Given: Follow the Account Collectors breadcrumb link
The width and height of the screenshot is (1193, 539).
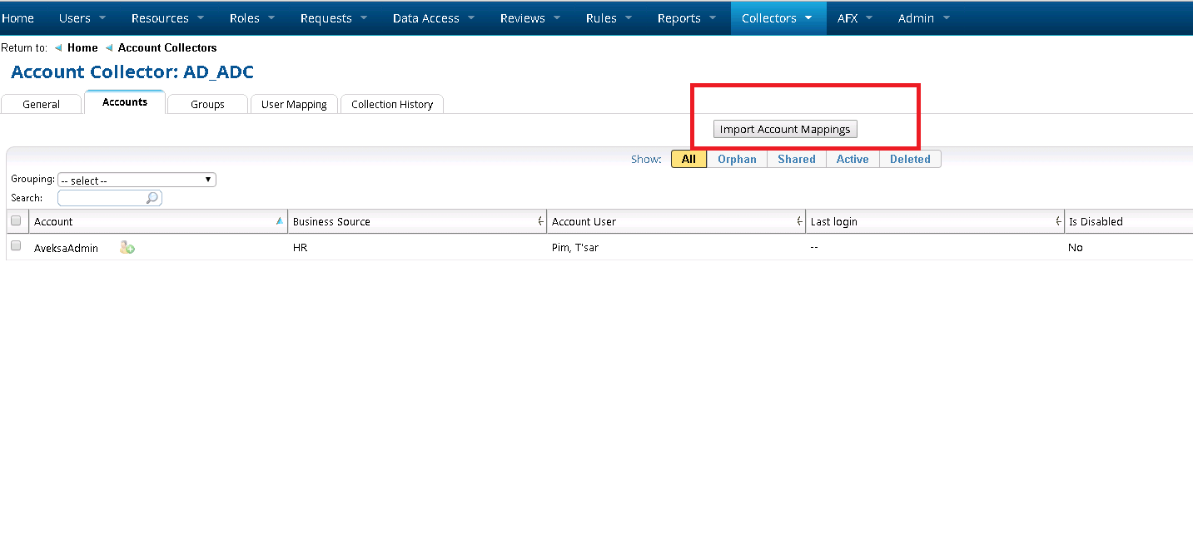Looking at the screenshot, I should pyautogui.click(x=167, y=47).
